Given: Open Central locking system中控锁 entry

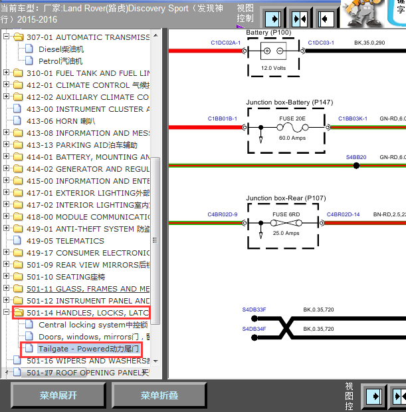Looking at the screenshot, I should 93,325.
